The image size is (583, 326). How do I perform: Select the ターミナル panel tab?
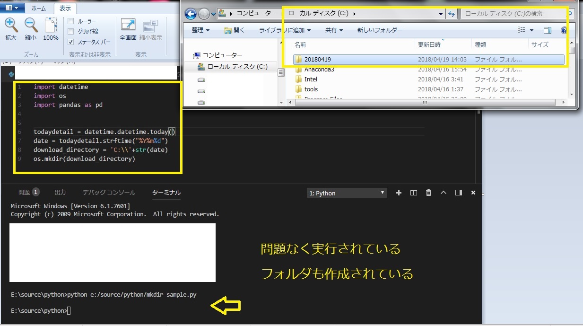click(166, 193)
